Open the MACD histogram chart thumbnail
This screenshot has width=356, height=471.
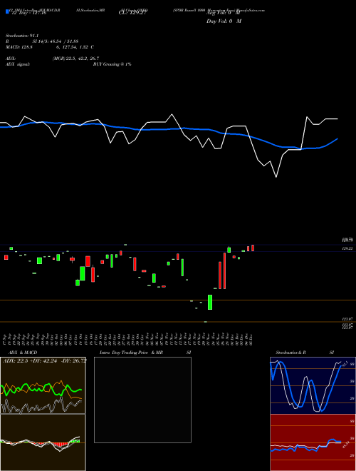[x=43, y=442]
